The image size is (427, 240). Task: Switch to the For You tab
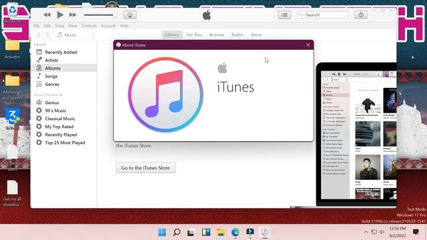tap(194, 35)
